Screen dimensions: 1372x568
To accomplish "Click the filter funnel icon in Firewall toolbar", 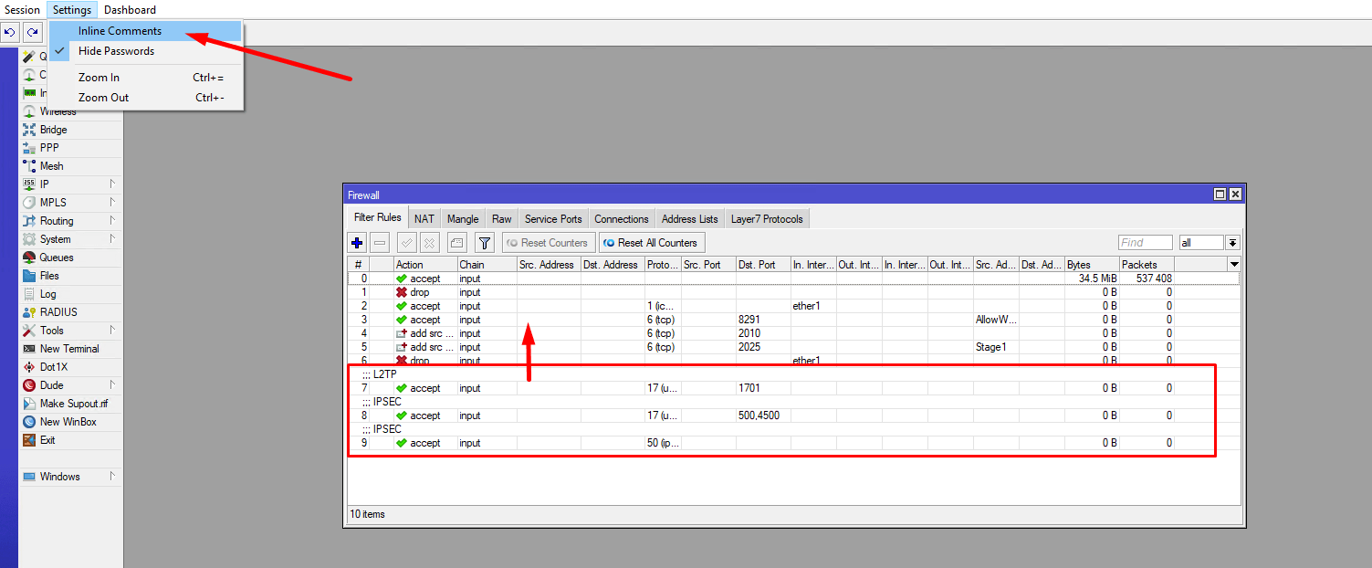I will [x=484, y=243].
